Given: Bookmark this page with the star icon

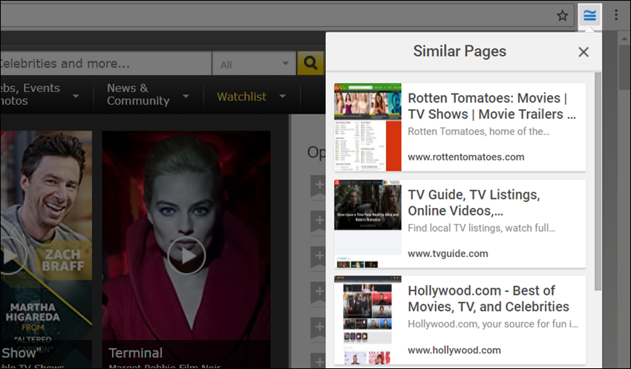Looking at the screenshot, I should click(x=562, y=16).
